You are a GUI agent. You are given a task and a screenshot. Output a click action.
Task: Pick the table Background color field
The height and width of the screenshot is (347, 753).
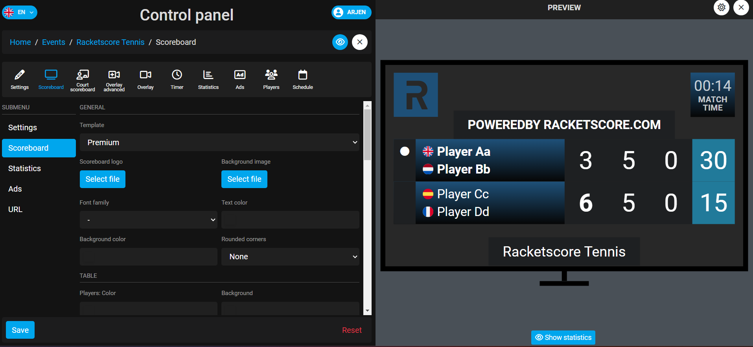tap(290, 308)
